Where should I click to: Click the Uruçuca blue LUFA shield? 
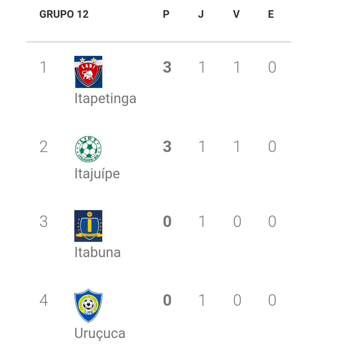click(x=88, y=306)
